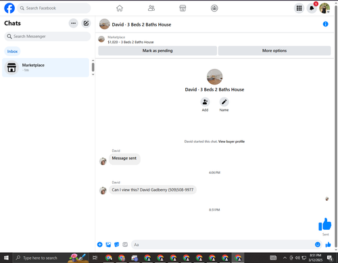Open Chats options three-dot menu
The height and width of the screenshot is (263, 338).
pyautogui.click(x=74, y=23)
